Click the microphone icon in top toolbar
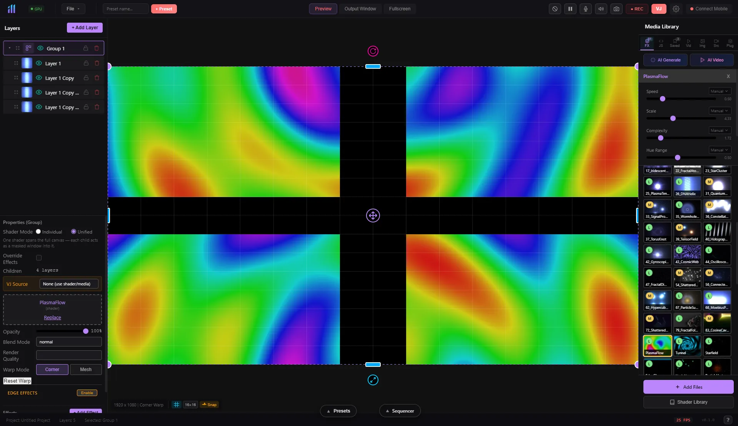 pyautogui.click(x=585, y=9)
